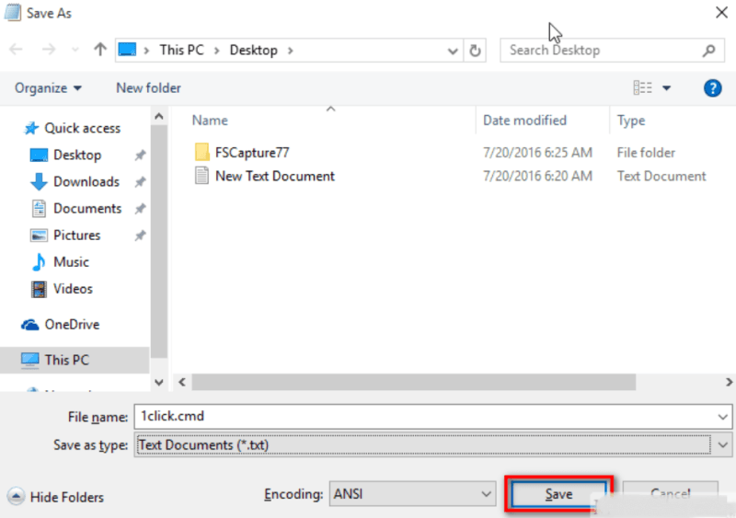The width and height of the screenshot is (736, 518).
Task: Open the Organize menu
Action: 48,88
